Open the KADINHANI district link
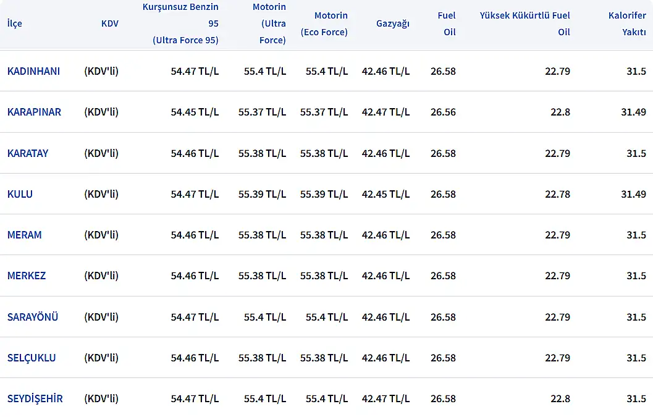The image size is (653, 417). point(33,71)
